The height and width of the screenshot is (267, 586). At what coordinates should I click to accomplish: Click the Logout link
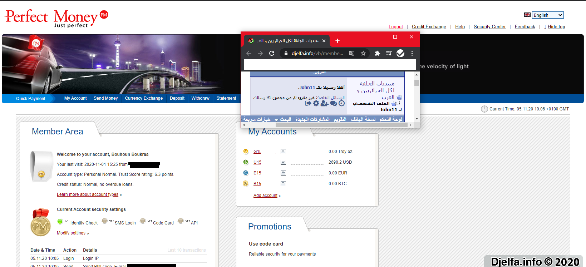click(x=396, y=27)
